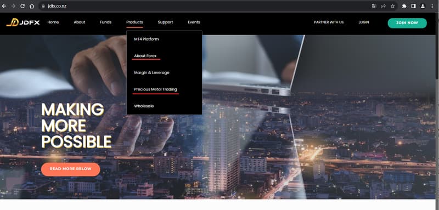Click the browser back arrow
439x210 pixels.
(x=4, y=6)
